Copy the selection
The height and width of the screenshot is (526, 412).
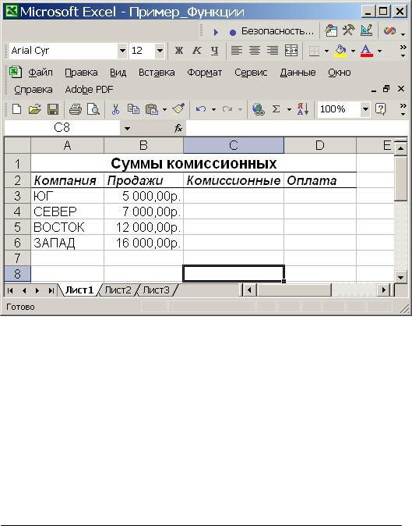tap(133, 109)
